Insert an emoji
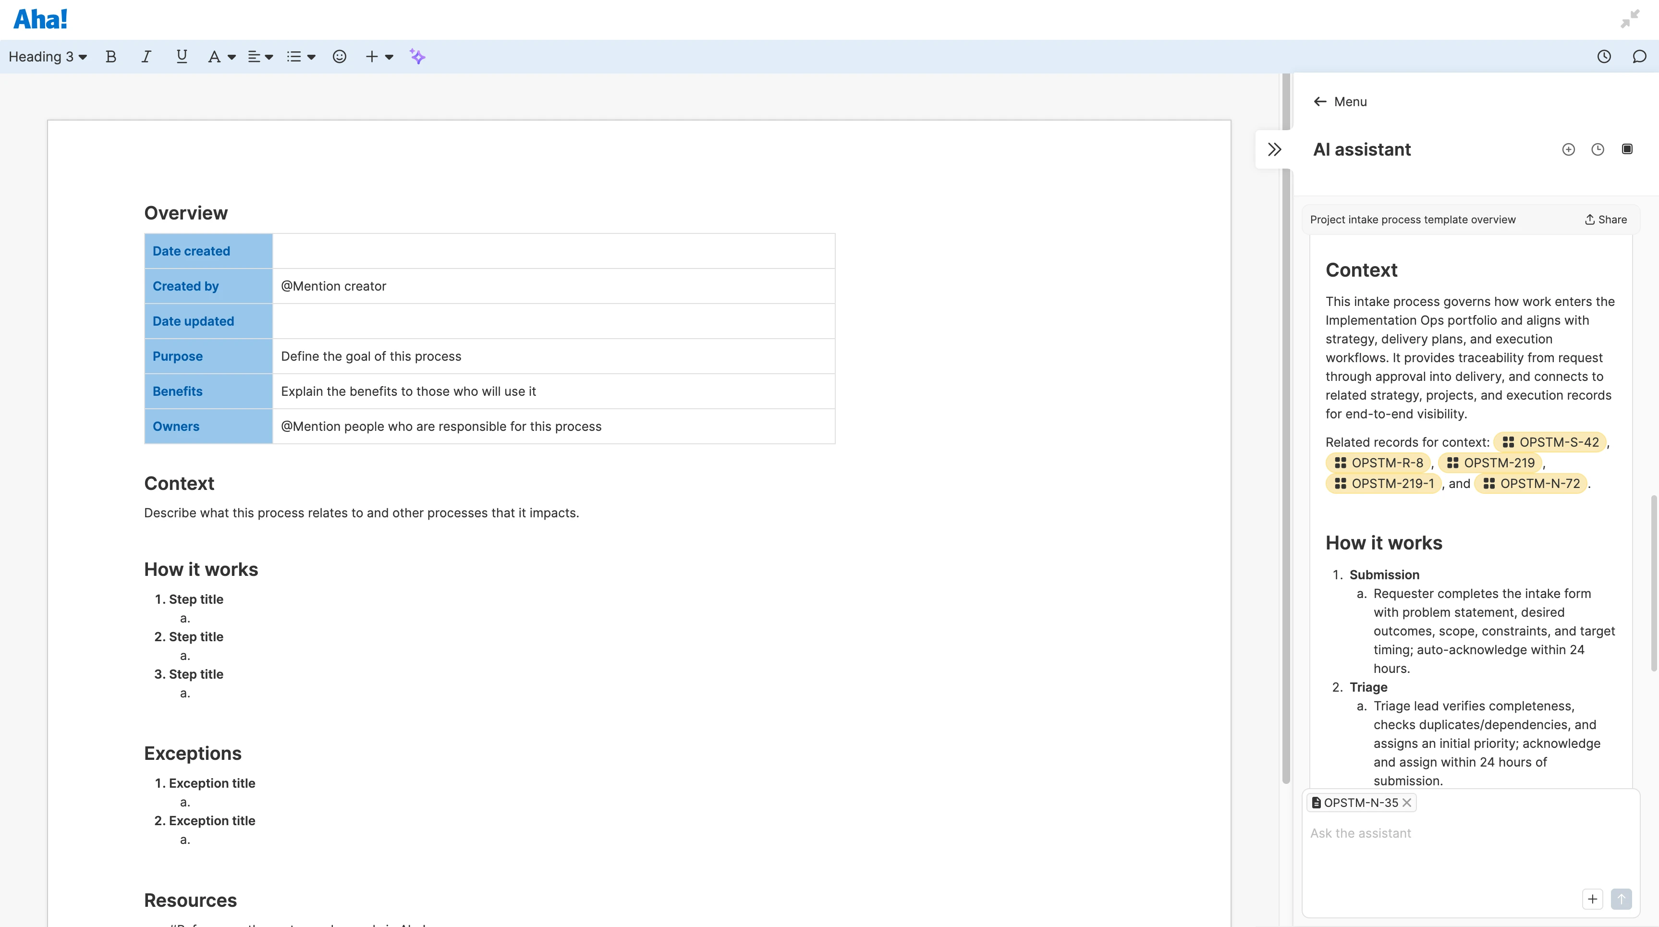Image resolution: width=1659 pixels, height=927 pixels. (x=340, y=57)
